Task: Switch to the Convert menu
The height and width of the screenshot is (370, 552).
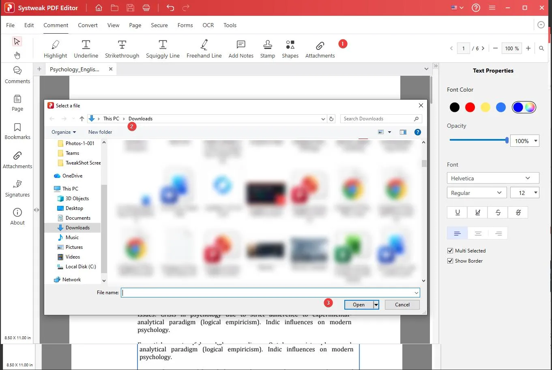Action: point(88,25)
